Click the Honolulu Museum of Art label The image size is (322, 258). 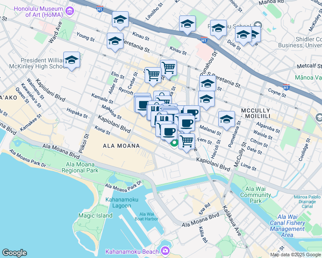(x=38, y=12)
